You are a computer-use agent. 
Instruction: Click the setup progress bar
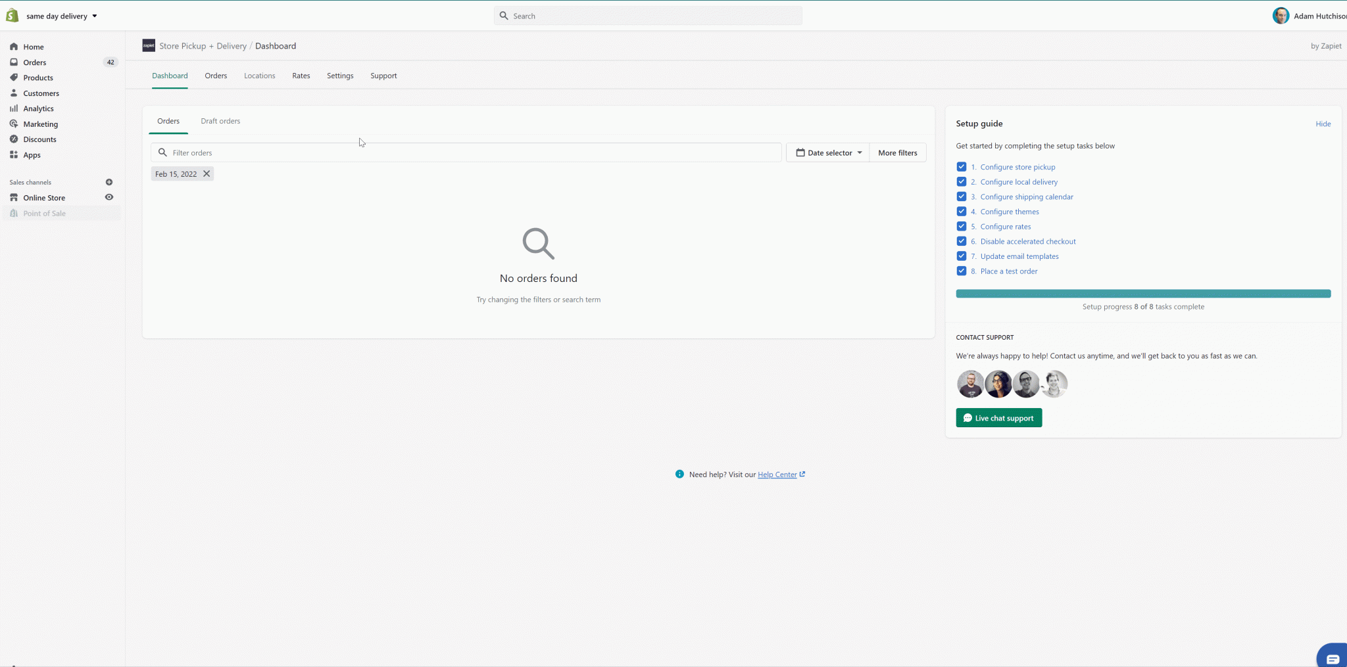coord(1143,294)
